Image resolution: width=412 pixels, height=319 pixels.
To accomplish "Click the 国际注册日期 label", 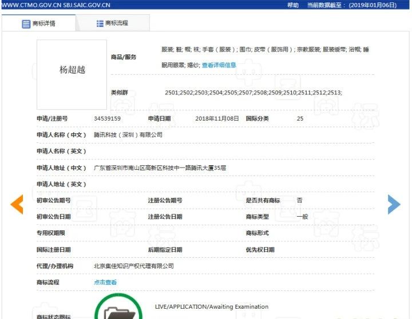I will click(54, 250).
